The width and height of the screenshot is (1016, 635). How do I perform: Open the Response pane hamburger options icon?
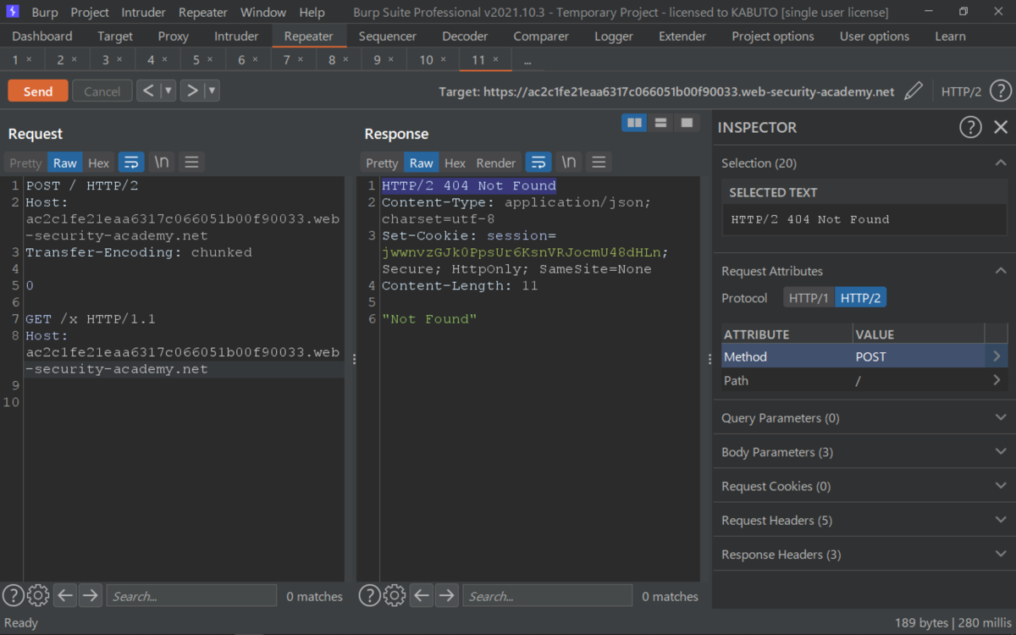click(x=599, y=163)
